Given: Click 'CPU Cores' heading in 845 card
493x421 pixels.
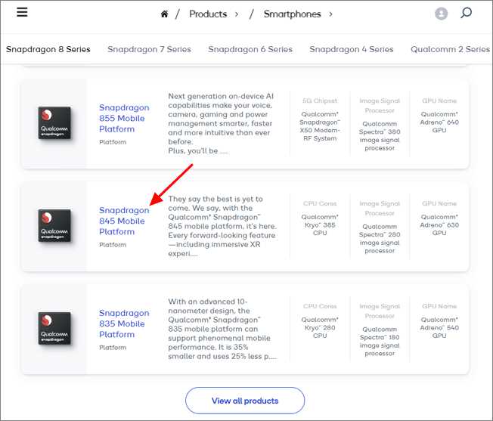Looking at the screenshot, I should 320,203.
